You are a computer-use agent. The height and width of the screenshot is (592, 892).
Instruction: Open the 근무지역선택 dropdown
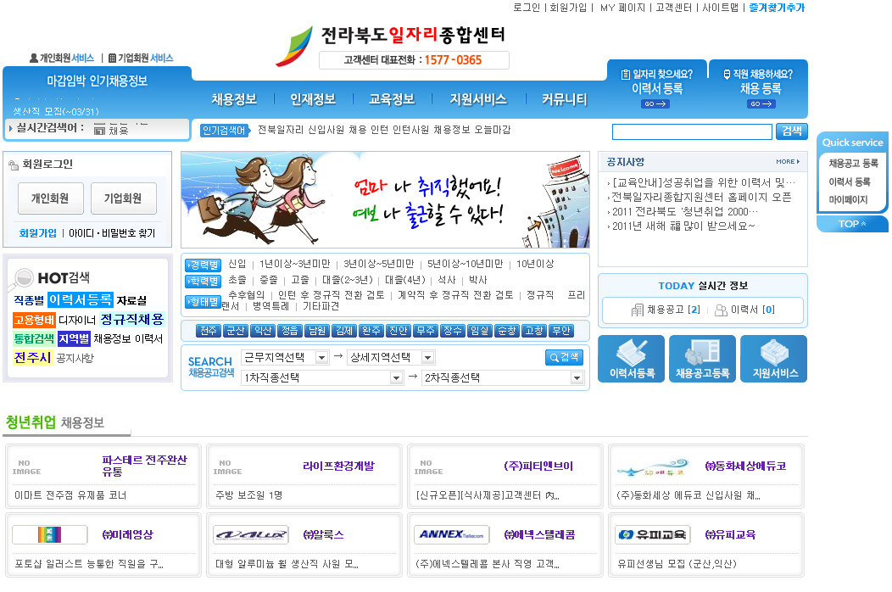tap(285, 358)
